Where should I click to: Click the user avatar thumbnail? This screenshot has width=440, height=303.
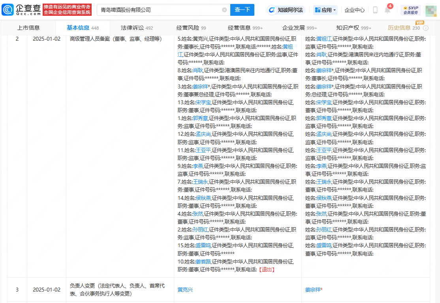(x=431, y=11)
